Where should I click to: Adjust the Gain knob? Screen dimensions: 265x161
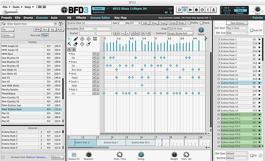point(257,9)
